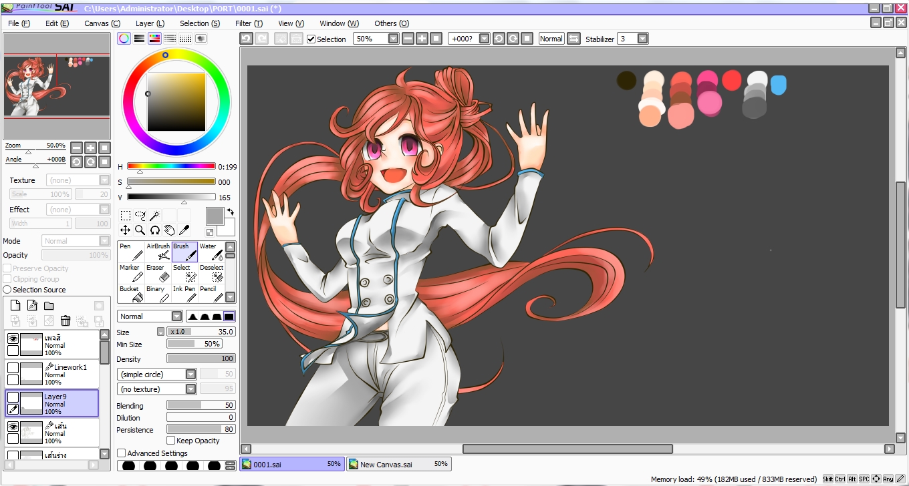The image size is (909, 486).
Task: Select the AirBrush tool
Action: pyautogui.click(x=158, y=252)
